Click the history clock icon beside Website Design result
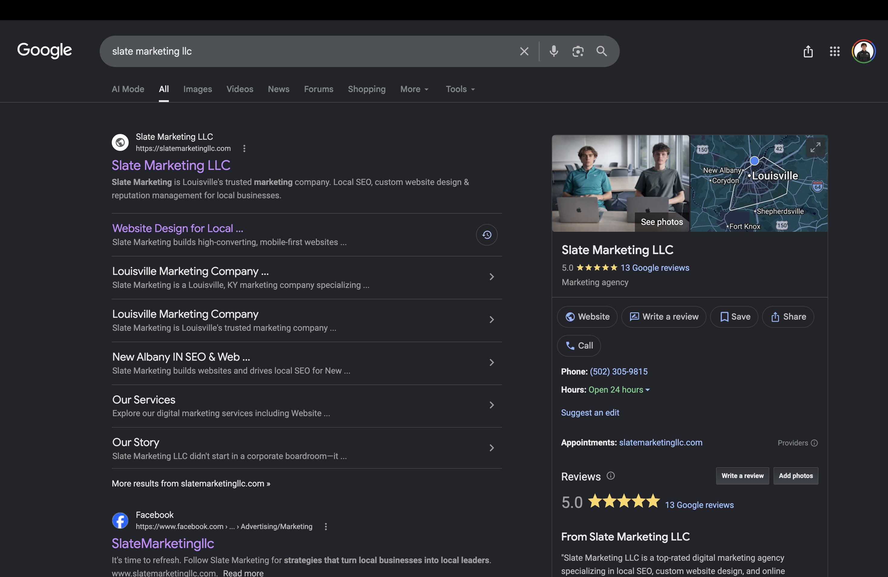This screenshot has width=888, height=577. pos(487,235)
